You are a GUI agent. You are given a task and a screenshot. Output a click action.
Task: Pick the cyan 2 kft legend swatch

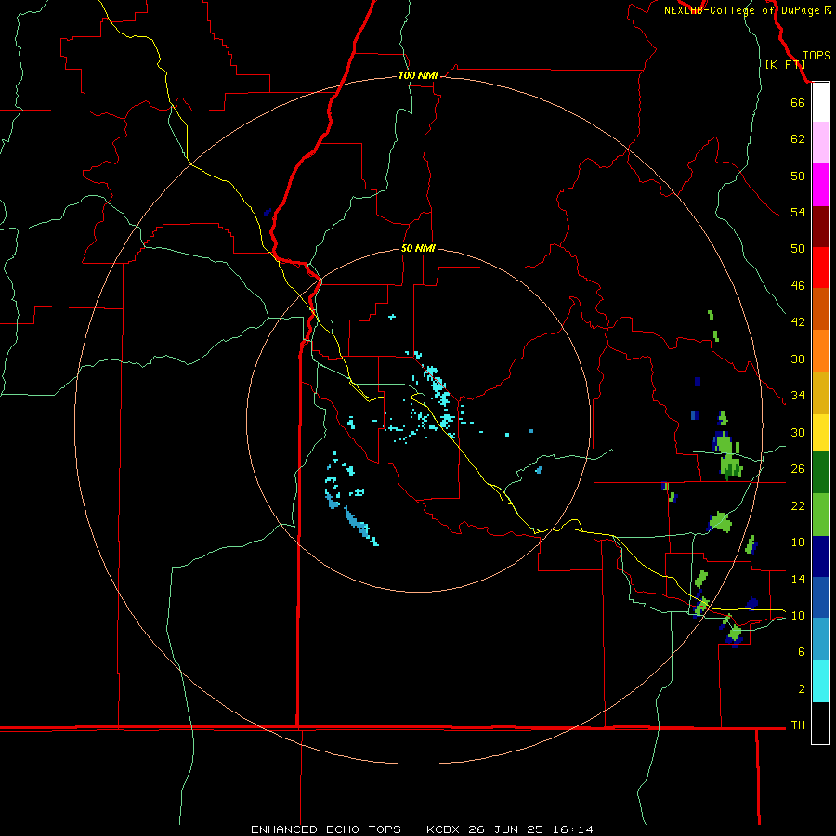pos(820,681)
